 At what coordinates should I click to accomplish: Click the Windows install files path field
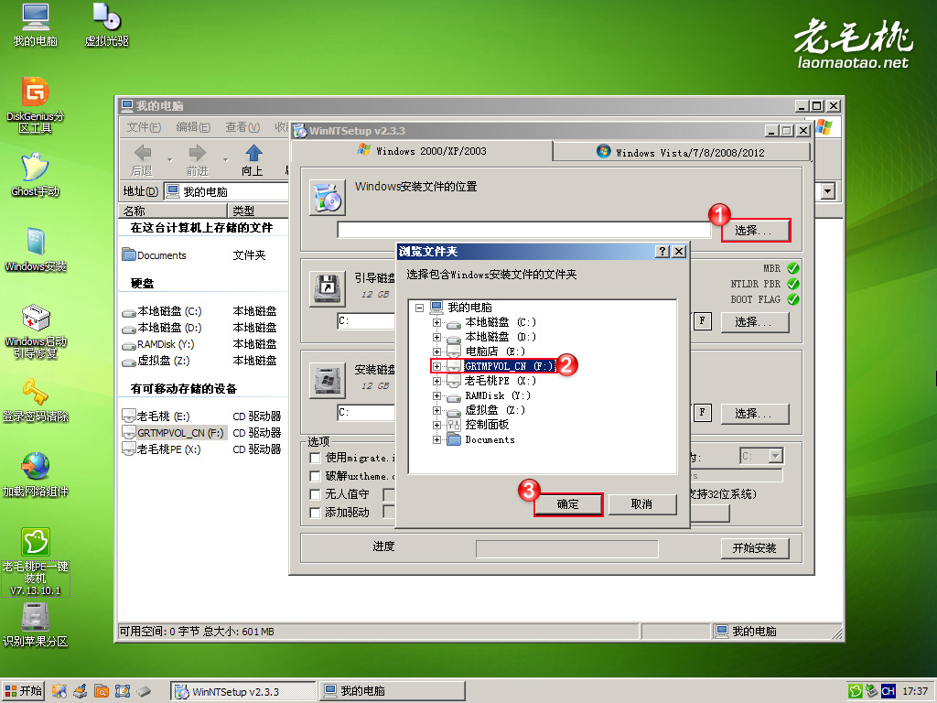523,230
